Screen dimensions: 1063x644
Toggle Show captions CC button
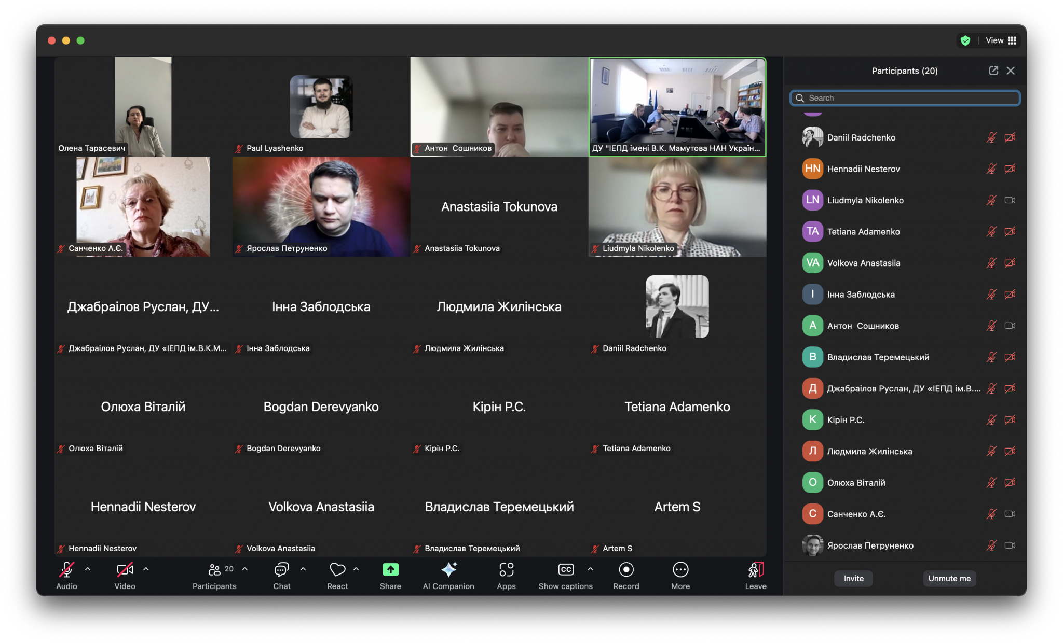click(x=565, y=570)
